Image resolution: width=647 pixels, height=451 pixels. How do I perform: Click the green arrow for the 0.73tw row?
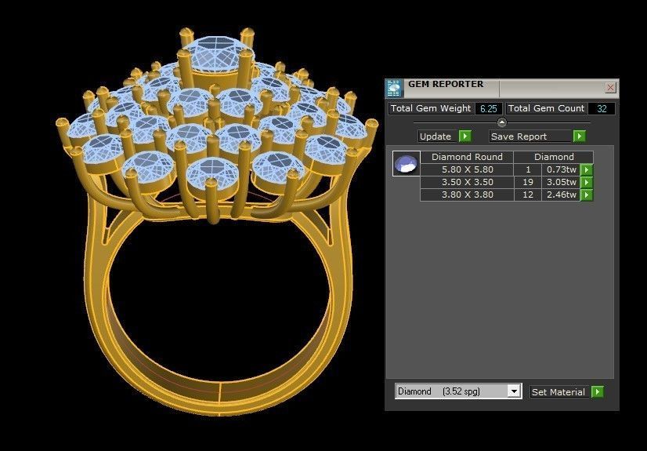[587, 169]
